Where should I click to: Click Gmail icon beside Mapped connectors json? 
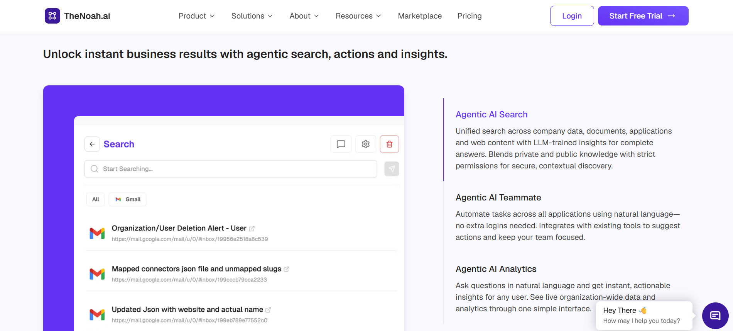tap(97, 274)
